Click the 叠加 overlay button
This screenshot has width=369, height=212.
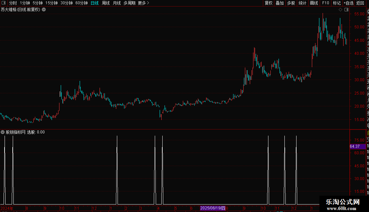click(x=280, y=3)
